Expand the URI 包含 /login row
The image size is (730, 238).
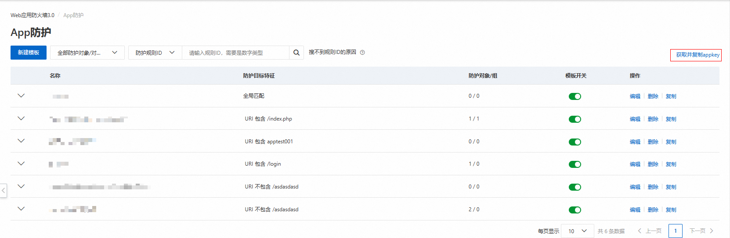point(21,163)
